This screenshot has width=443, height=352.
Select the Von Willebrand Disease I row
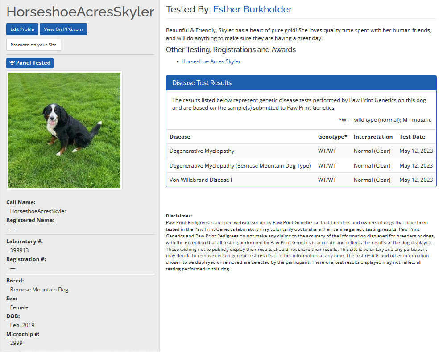pos(200,180)
